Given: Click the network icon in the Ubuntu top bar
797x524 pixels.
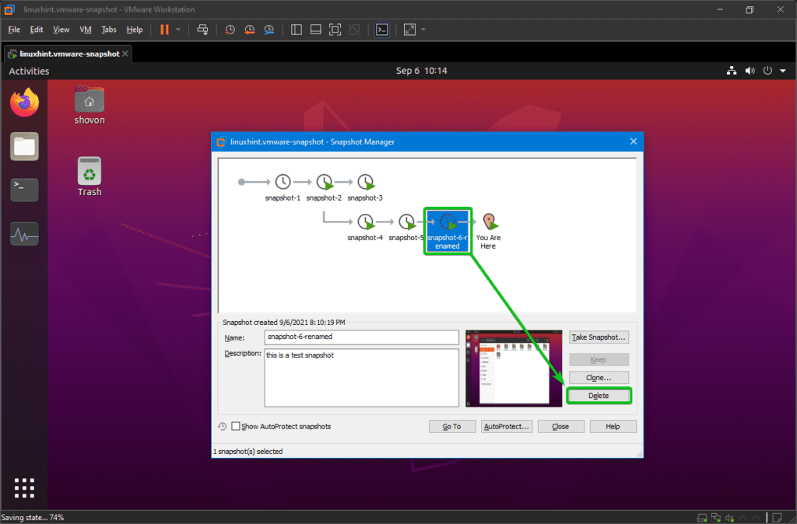Looking at the screenshot, I should pyautogui.click(x=732, y=71).
